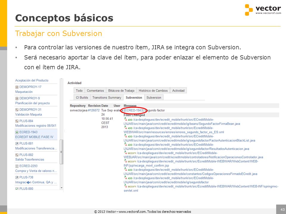This screenshot has height=214, width=286.
Task: Select ECRED-1943 issue in list
Action: (x=28, y=132)
